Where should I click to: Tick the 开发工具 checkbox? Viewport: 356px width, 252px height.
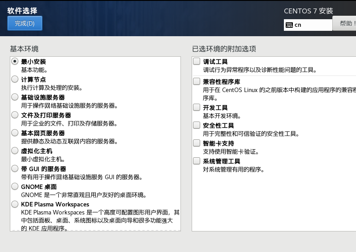pos(197,107)
